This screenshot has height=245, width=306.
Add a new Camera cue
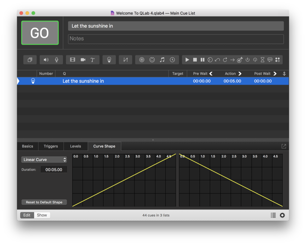tap(83, 60)
